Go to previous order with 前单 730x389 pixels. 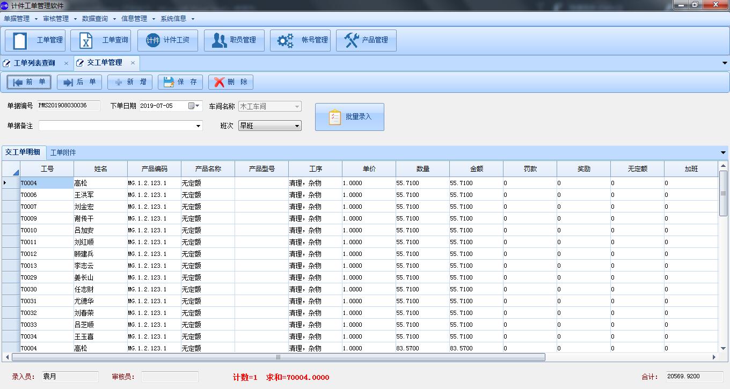coord(29,82)
